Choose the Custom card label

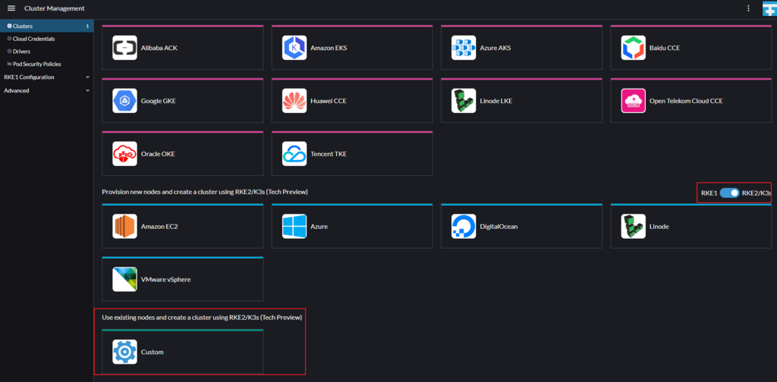tap(152, 352)
